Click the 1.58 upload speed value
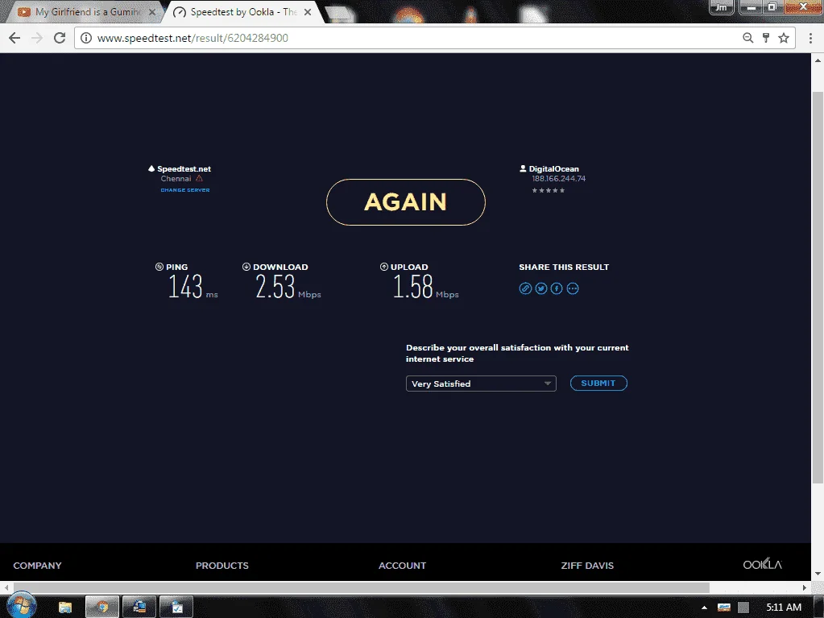This screenshot has width=824, height=618. pos(413,287)
